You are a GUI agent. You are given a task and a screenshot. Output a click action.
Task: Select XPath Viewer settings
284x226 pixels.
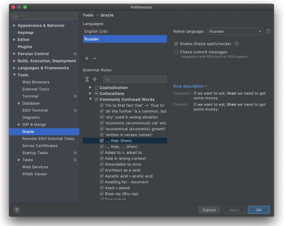(35, 174)
